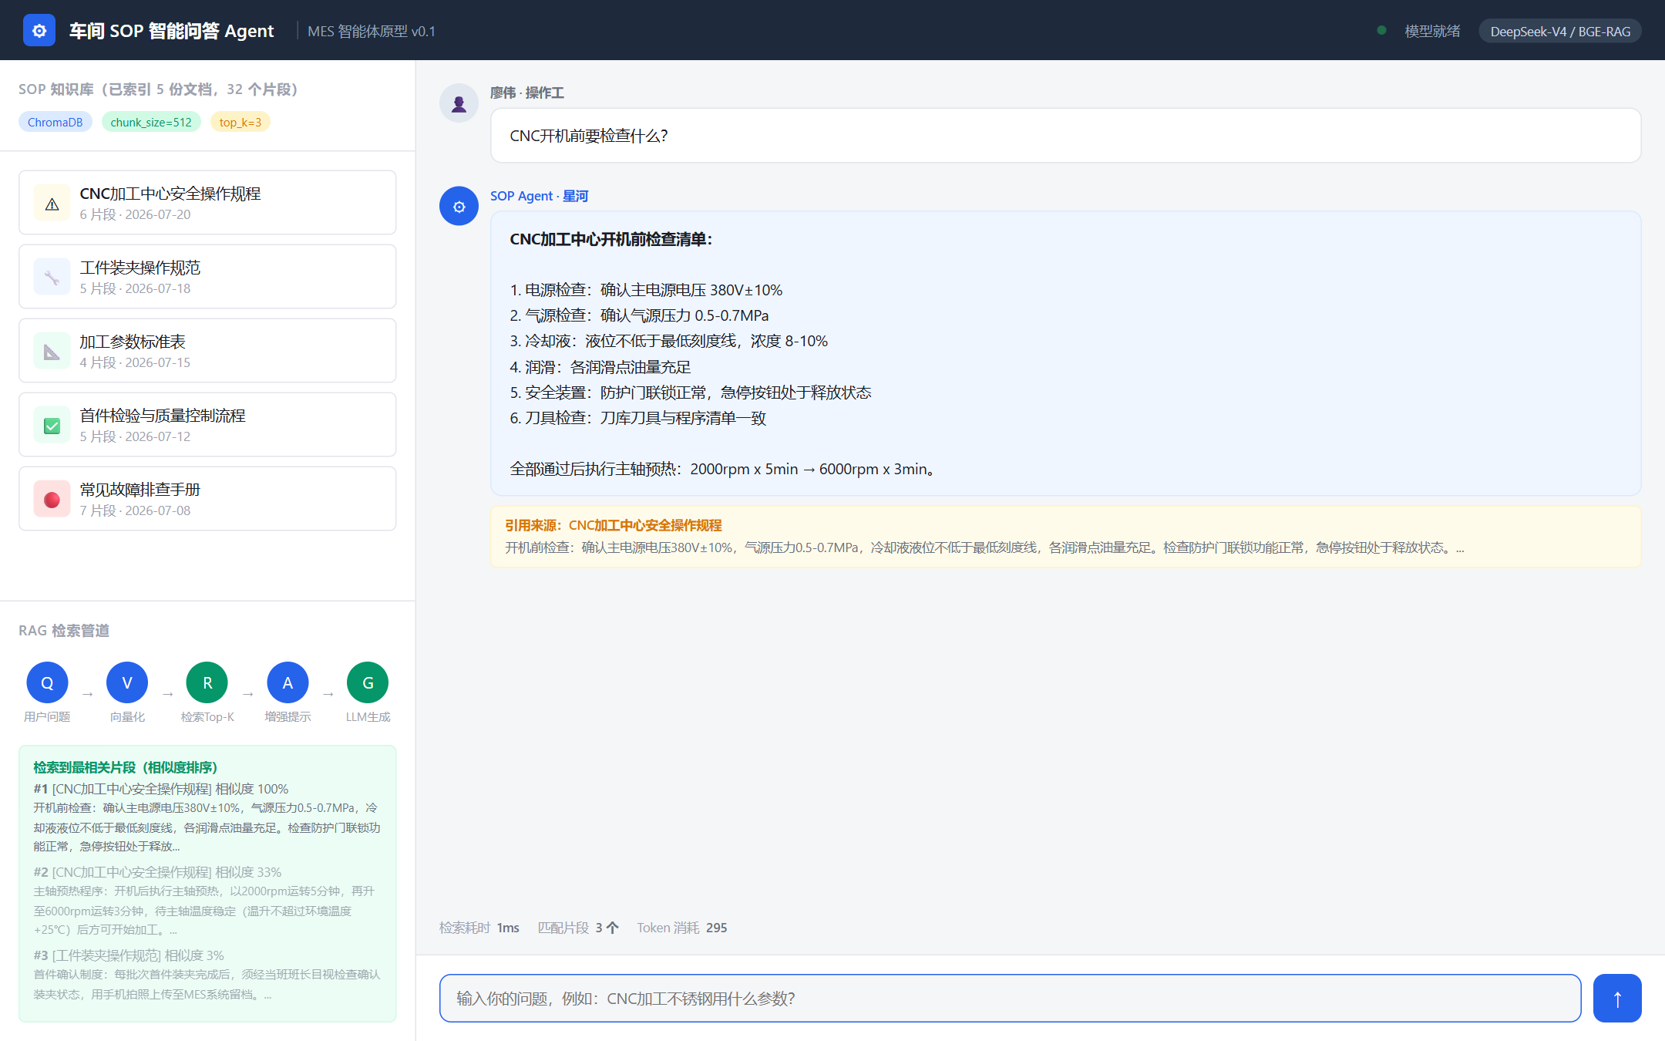Click the R 检索Top-K pipeline node
Image resolution: width=1665 pixels, height=1041 pixels.
[x=207, y=682]
